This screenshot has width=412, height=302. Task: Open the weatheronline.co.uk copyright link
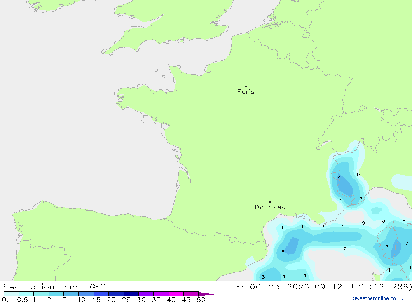click(377, 298)
